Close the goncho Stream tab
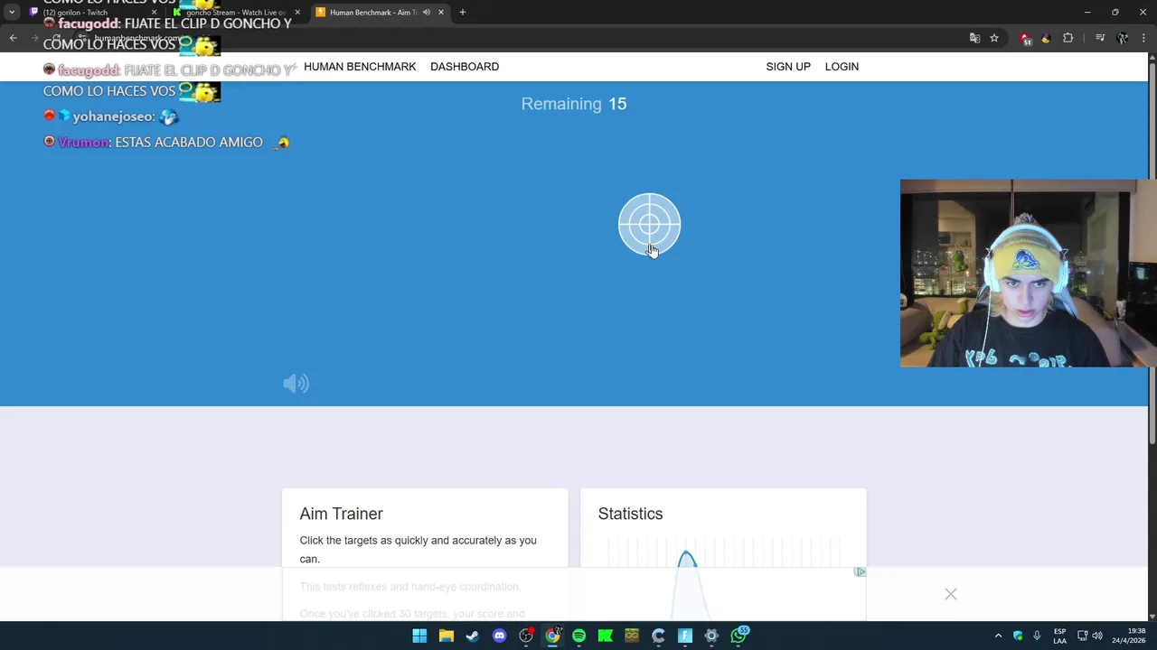 (297, 13)
